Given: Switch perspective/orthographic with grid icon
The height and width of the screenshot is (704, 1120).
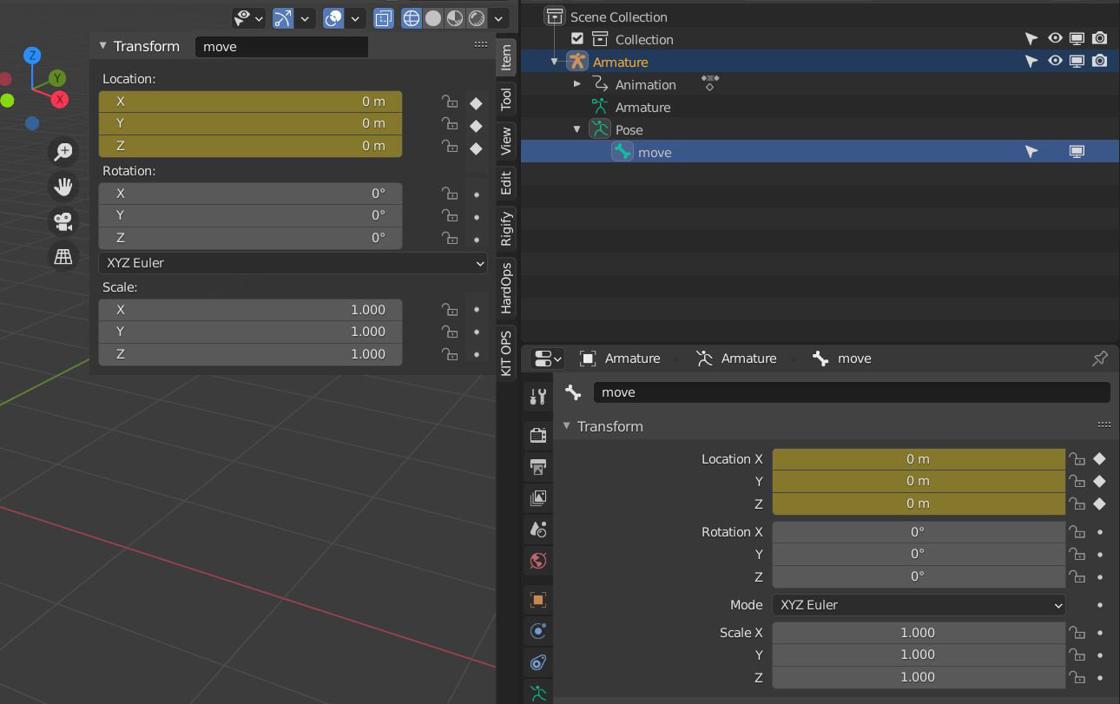Looking at the screenshot, I should click(x=63, y=256).
